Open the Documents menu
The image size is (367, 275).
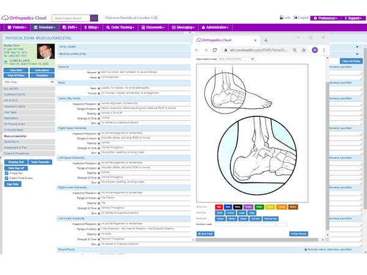153,28
